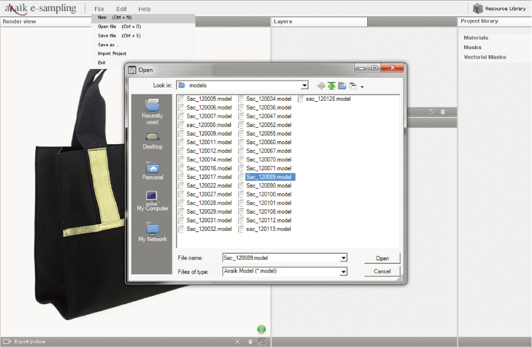
Task: Open the File menu
Action: (99, 9)
